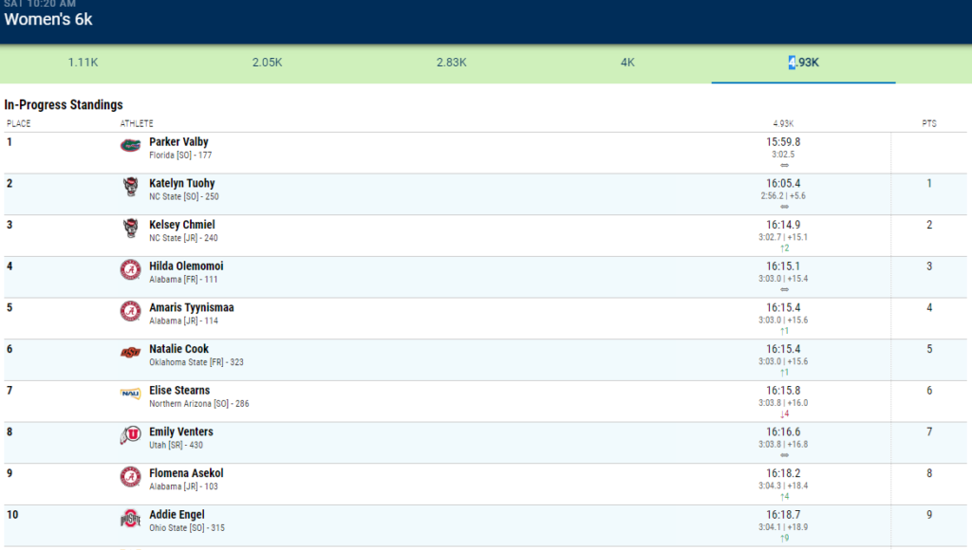Switch to the 1.11K split tab

(84, 63)
